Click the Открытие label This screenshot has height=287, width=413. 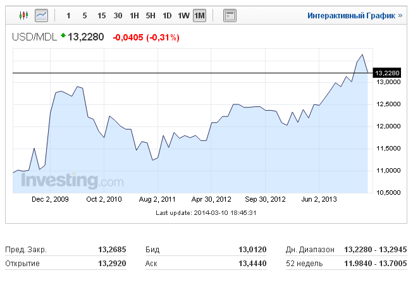(22, 264)
